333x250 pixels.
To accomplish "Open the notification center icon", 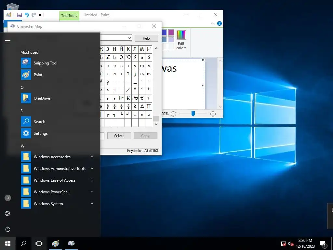I will coord(323,243).
